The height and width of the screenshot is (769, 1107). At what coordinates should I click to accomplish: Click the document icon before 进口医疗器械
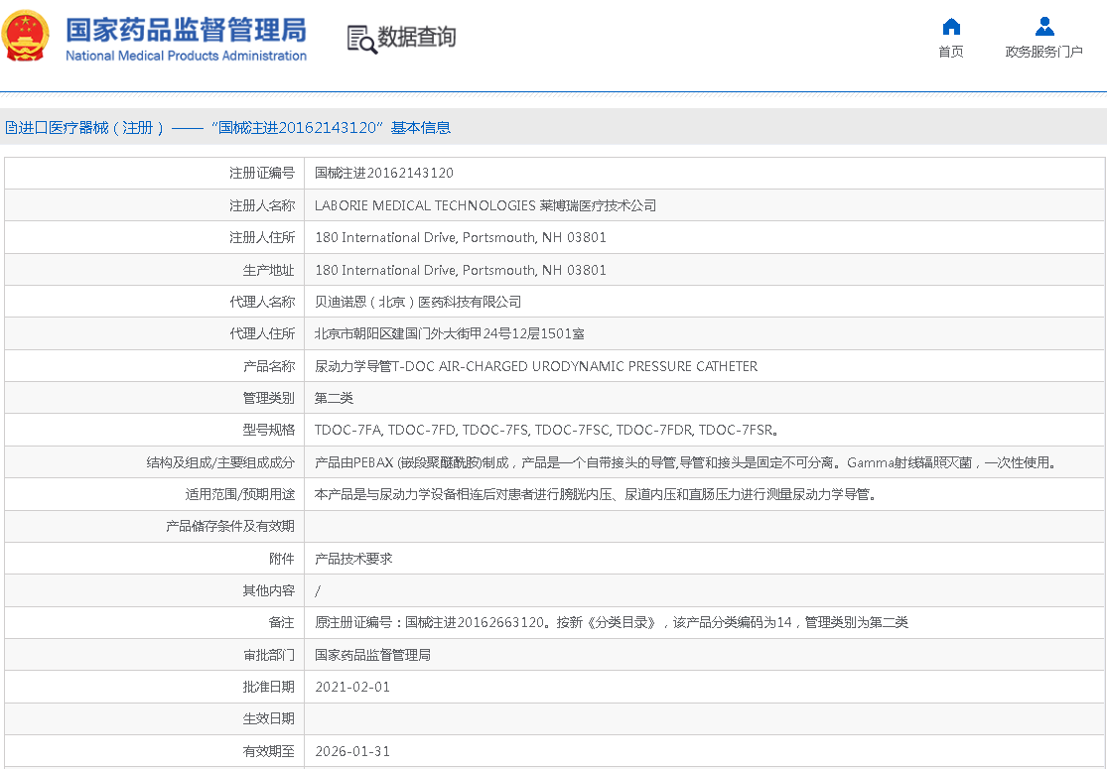point(11,128)
